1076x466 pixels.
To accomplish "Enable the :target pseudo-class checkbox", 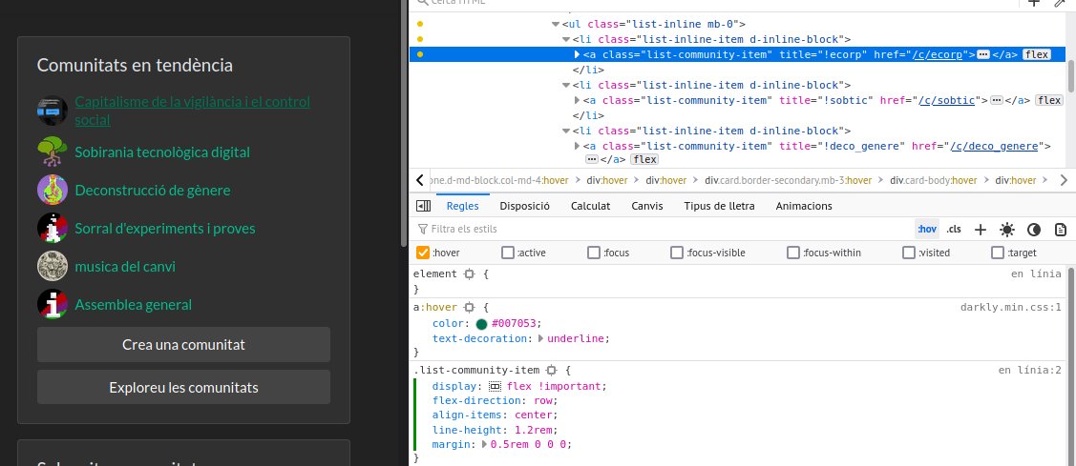I will pyautogui.click(x=998, y=253).
